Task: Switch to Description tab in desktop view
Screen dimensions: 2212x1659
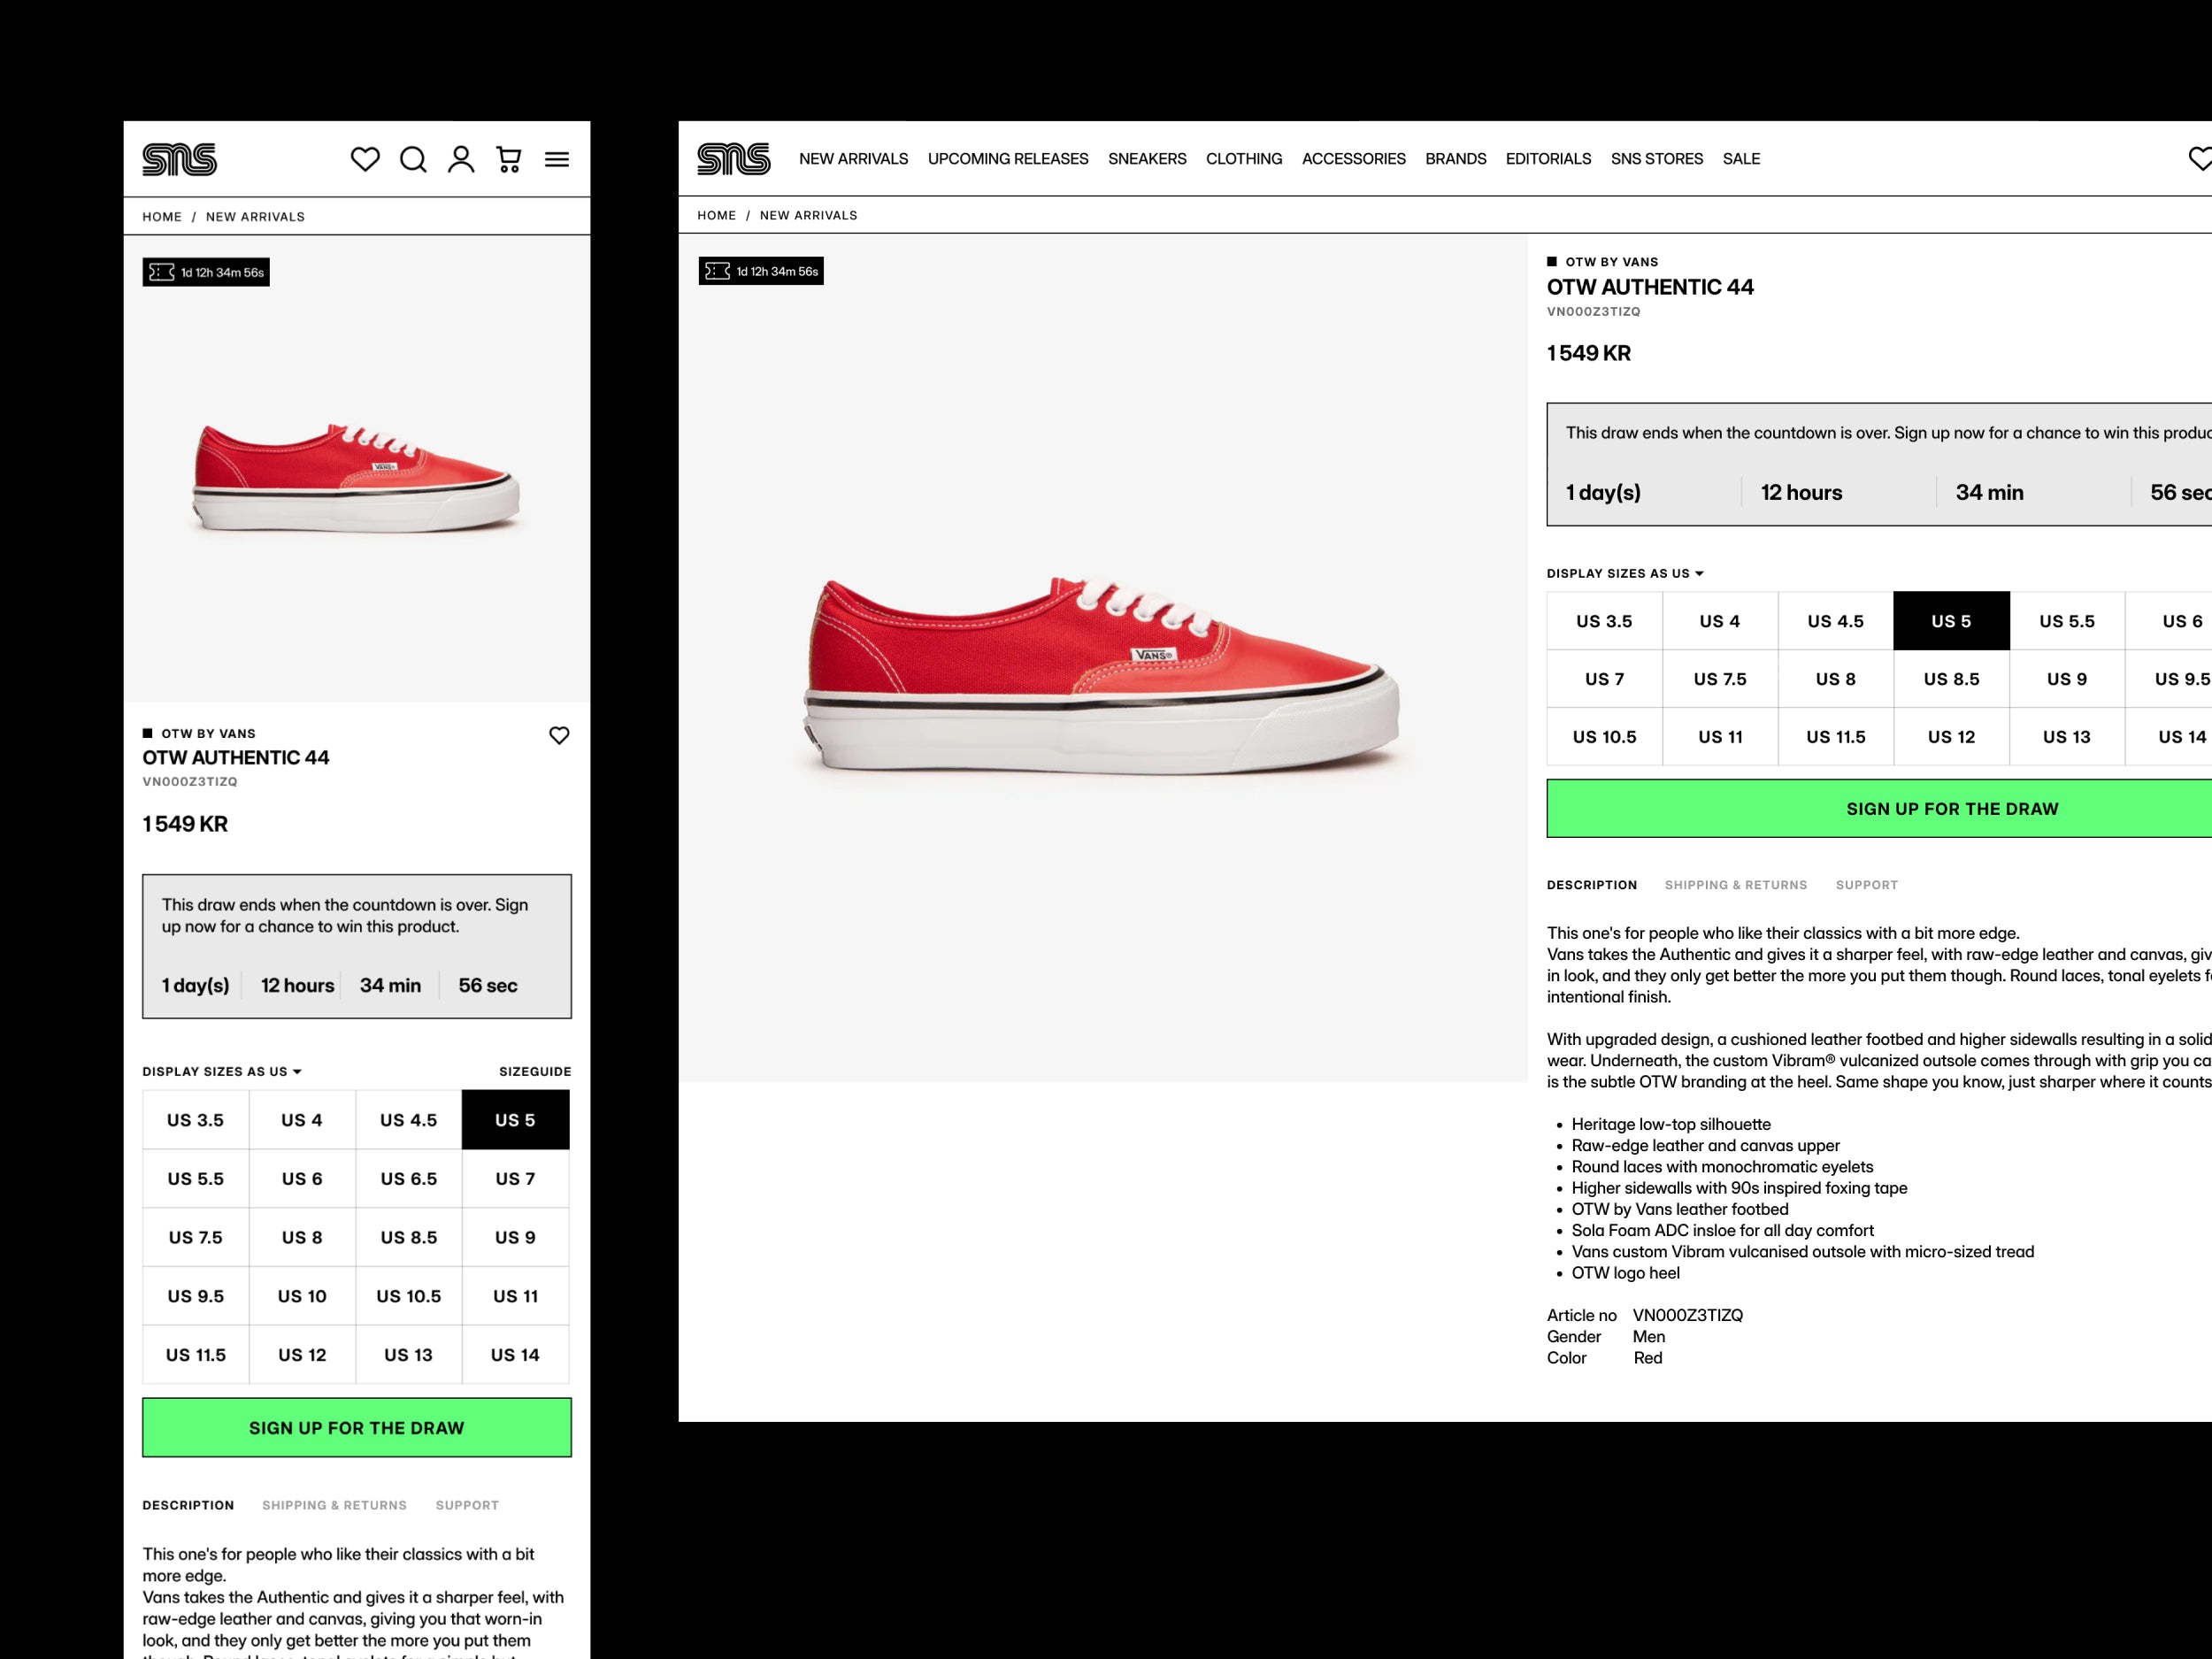Action: pos(1592,885)
